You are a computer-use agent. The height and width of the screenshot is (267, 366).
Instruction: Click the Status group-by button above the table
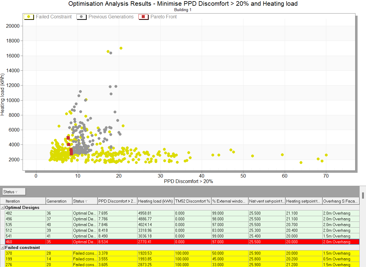coord(14,192)
